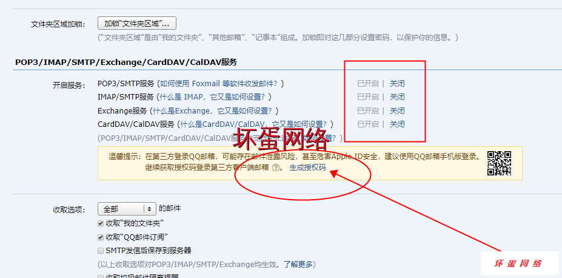Toggle the 收取"我的文件夹" checkbox
Viewport: 562px width, 278px height.
click(x=101, y=223)
